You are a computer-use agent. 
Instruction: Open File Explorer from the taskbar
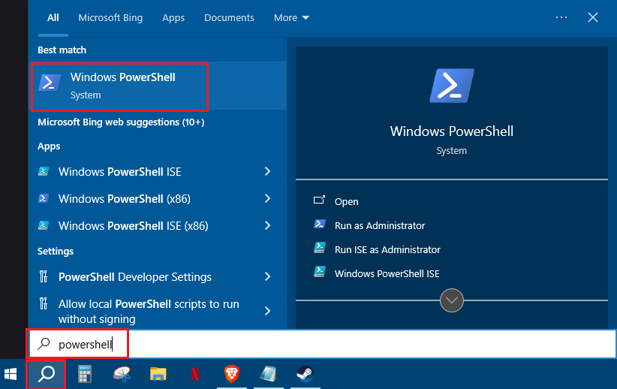[158, 374]
